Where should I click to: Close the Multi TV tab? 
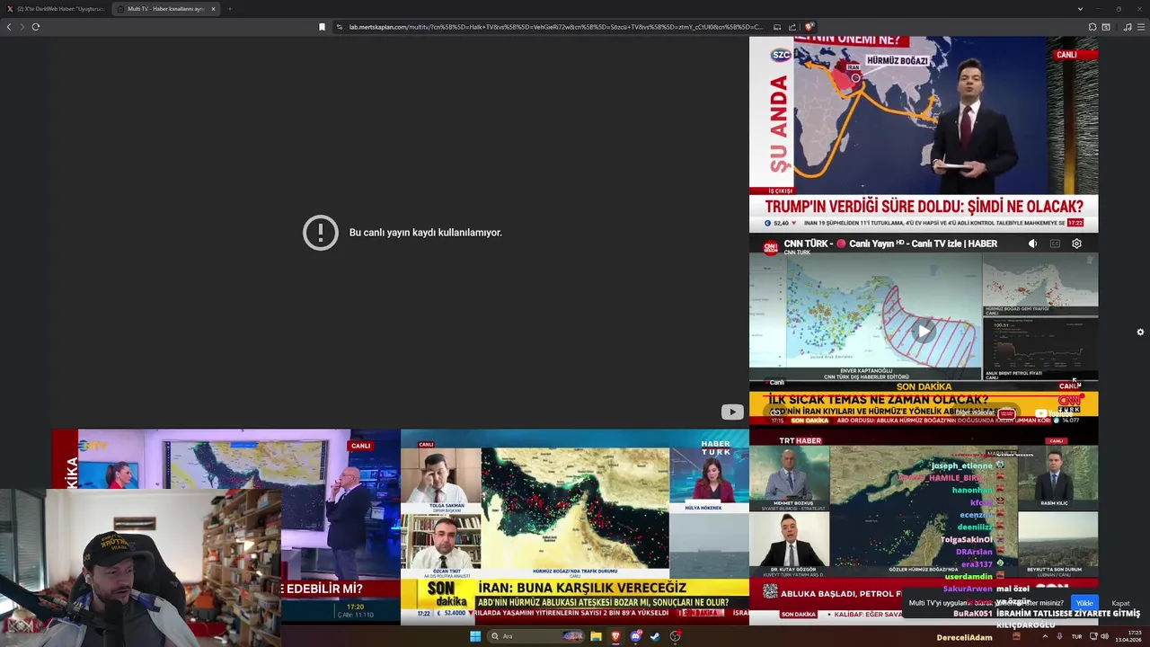coord(213,9)
